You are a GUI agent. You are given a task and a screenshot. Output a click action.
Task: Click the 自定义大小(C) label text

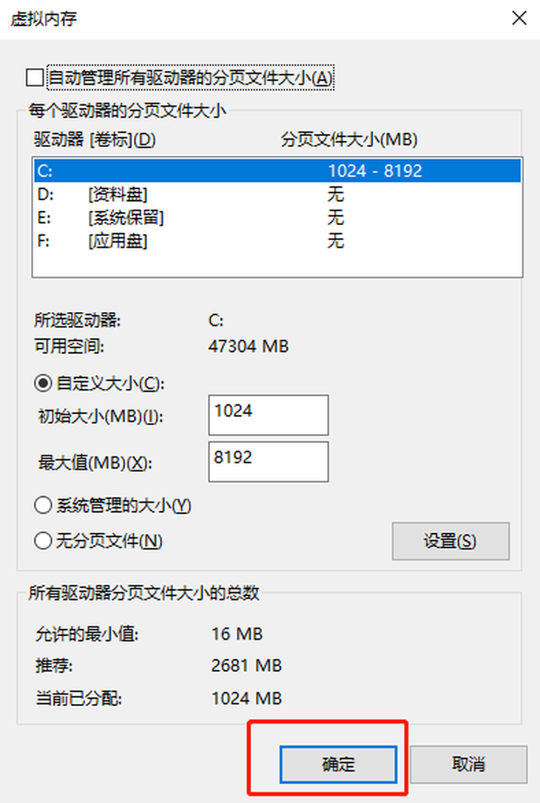tap(110, 383)
